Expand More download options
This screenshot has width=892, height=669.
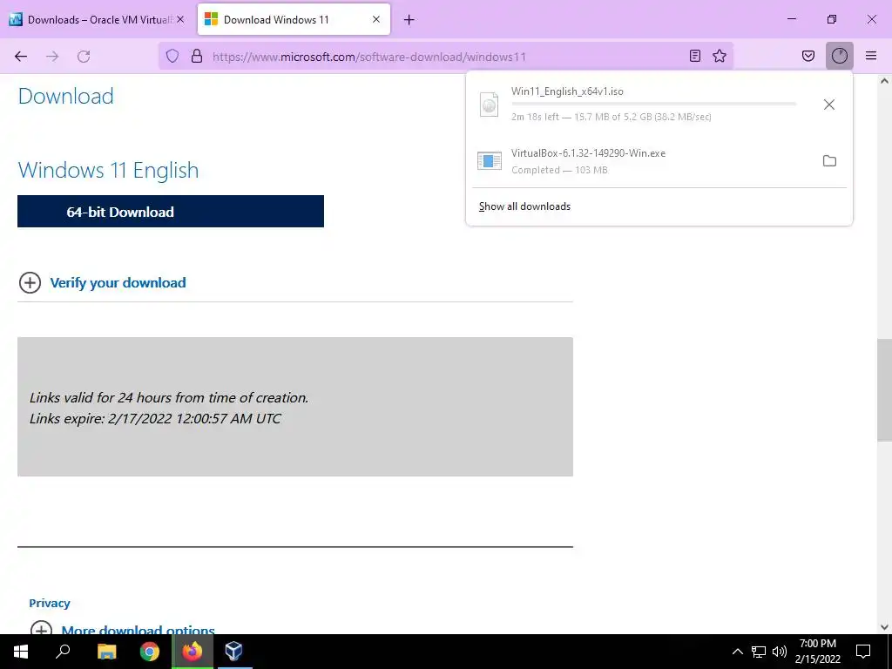pyautogui.click(x=139, y=629)
